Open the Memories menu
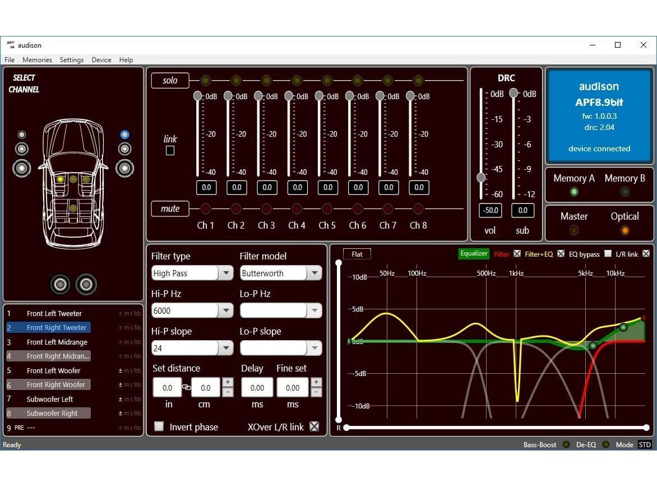 point(37,59)
